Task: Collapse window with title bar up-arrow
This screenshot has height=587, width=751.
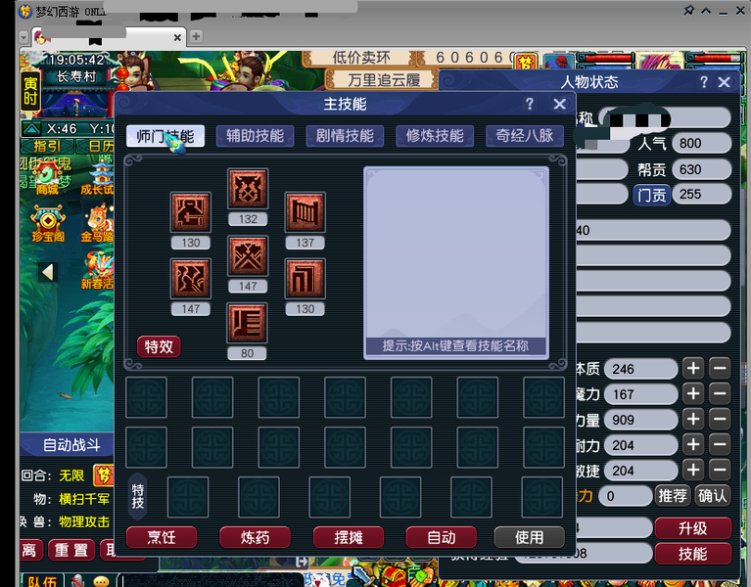Action: (x=706, y=11)
